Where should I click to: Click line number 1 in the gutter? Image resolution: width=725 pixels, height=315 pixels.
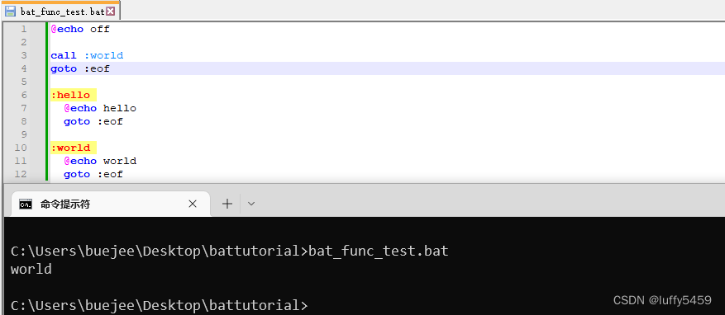click(x=24, y=29)
